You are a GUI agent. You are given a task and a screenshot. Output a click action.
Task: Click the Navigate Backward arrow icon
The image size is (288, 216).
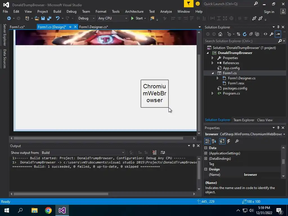[9, 18]
